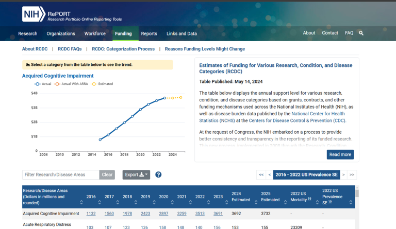Image resolution: width=396 pixels, height=229 pixels.
Task: Open the 3259 value for 2021
Action: click(182, 214)
